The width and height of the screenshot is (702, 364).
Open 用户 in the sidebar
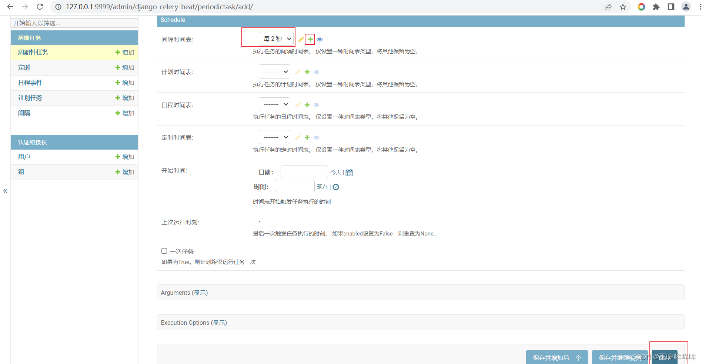point(24,157)
